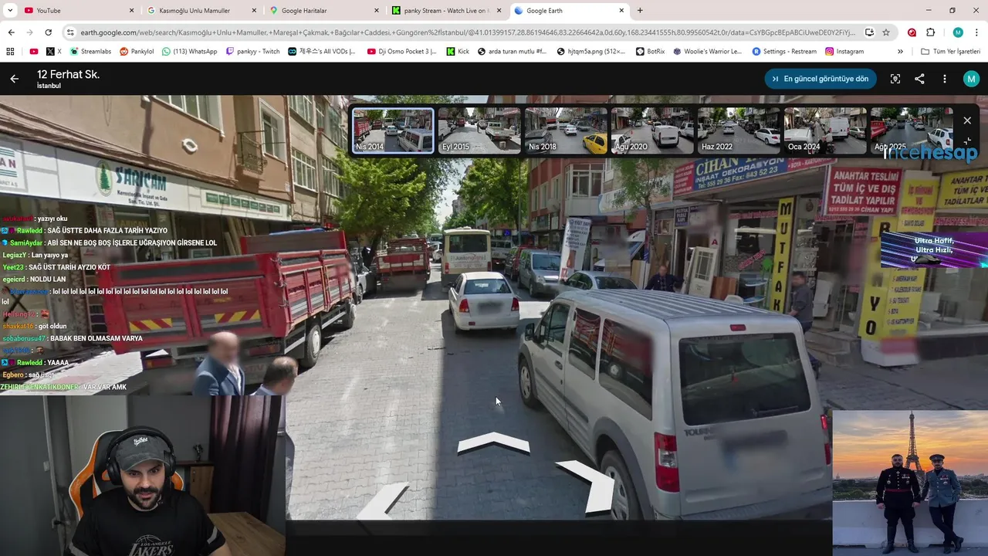988x556 pixels.
Task: Select Haz 2022 imagery thumbnail
Action: click(739, 131)
